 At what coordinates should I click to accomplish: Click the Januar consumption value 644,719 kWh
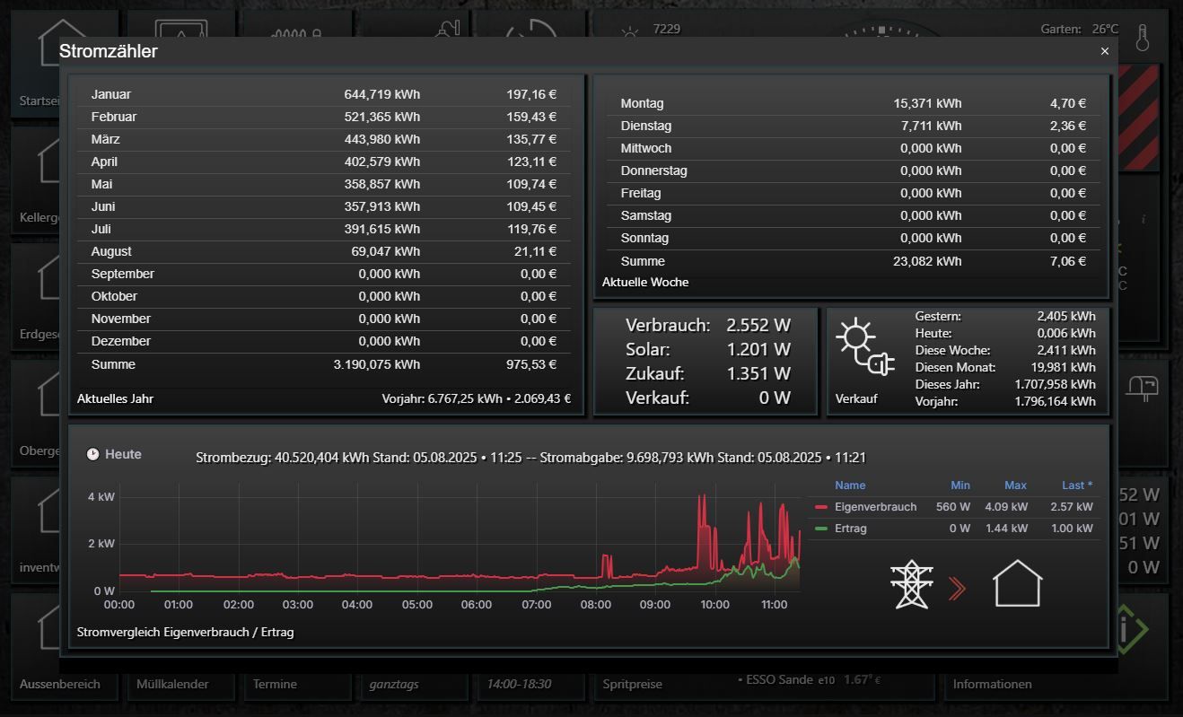(381, 94)
